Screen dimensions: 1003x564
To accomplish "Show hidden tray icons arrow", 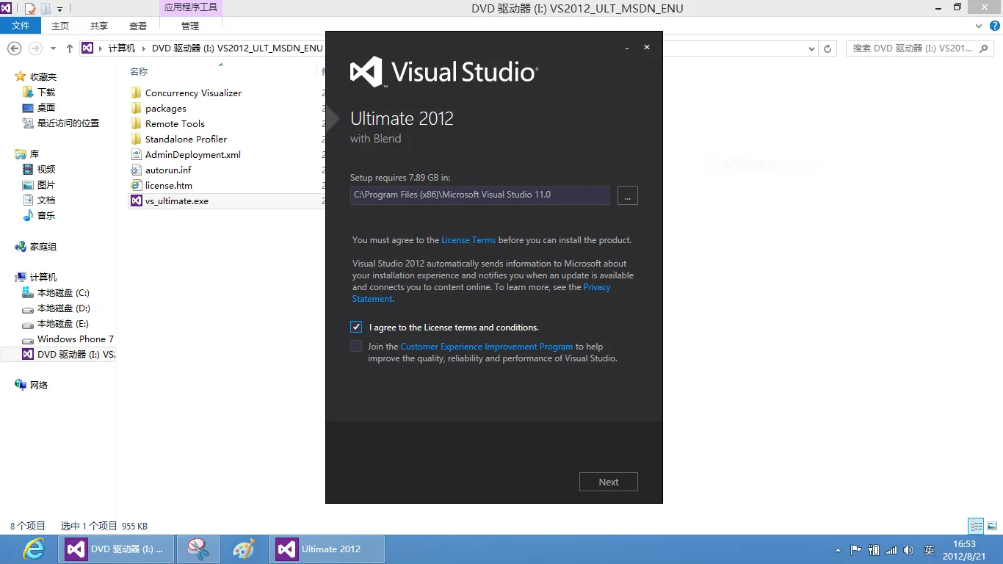I will (838, 550).
